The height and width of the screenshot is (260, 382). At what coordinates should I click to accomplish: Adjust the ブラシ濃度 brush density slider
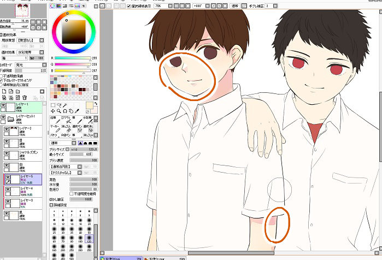click(84, 161)
